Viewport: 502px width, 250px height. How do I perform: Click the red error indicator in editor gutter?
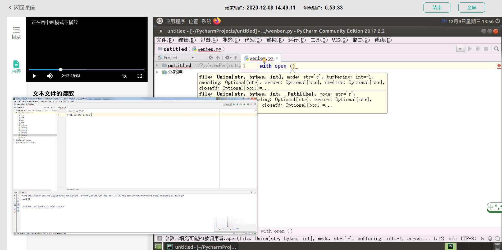click(499, 65)
